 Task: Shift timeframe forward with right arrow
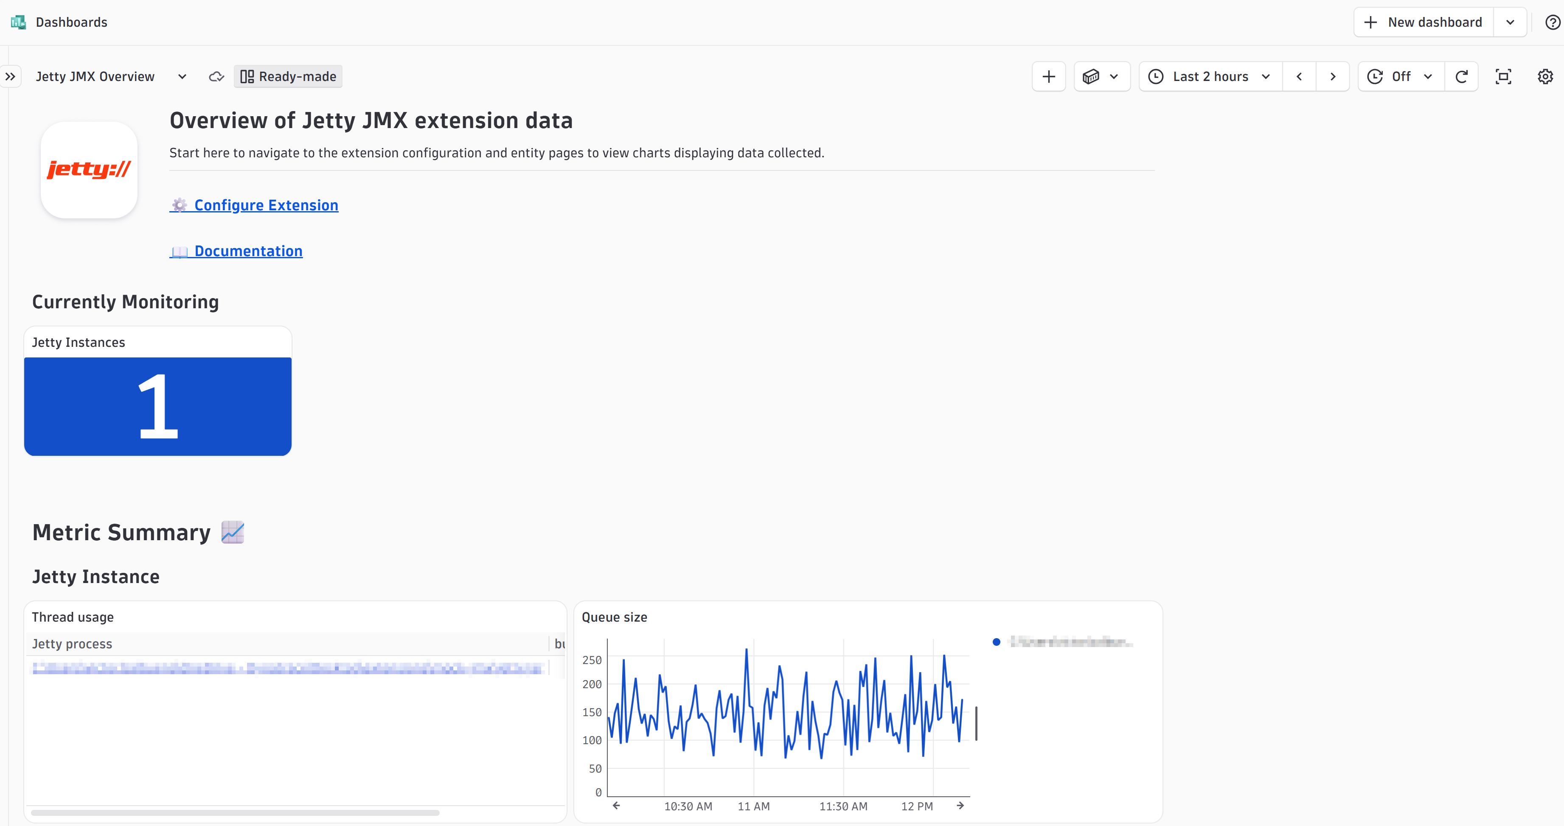[x=1333, y=76]
